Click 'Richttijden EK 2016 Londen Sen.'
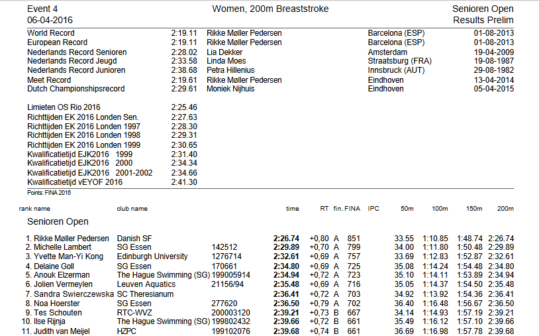This screenshot has height=336, width=539. pos(83,117)
